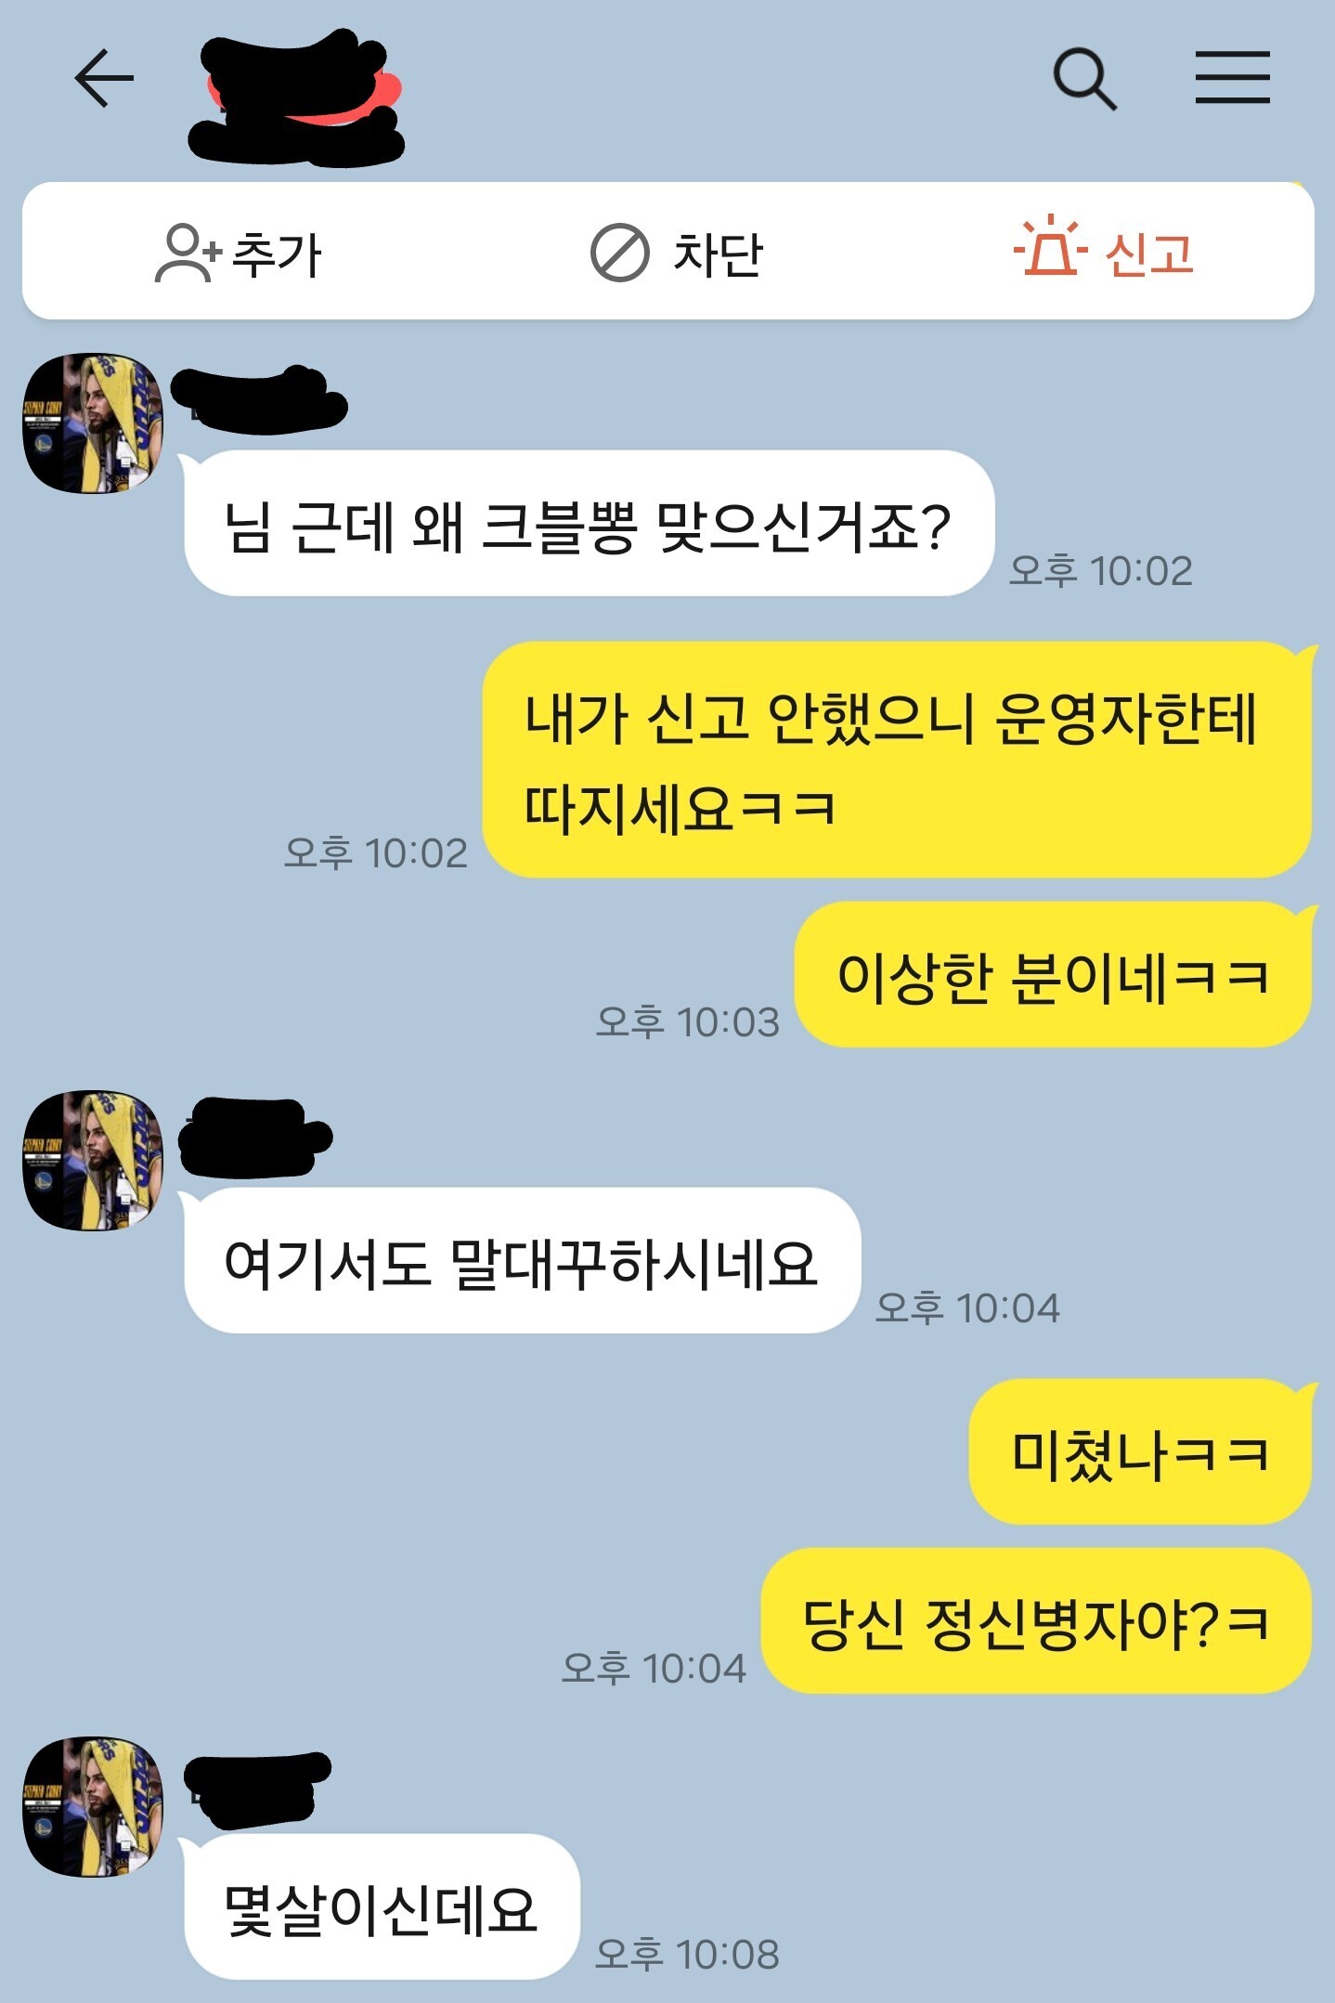Tap the red siren report icon
Image resolution: width=1335 pixels, height=2003 pixels.
1049,245
